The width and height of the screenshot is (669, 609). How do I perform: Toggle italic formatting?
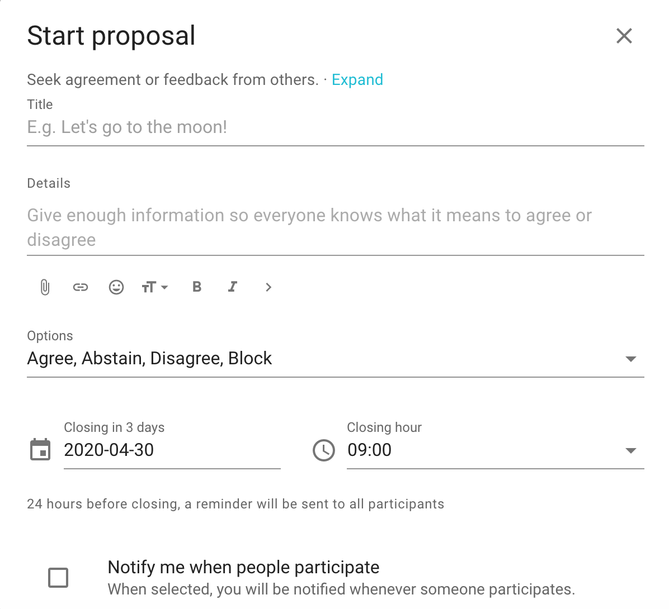click(x=233, y=287)
